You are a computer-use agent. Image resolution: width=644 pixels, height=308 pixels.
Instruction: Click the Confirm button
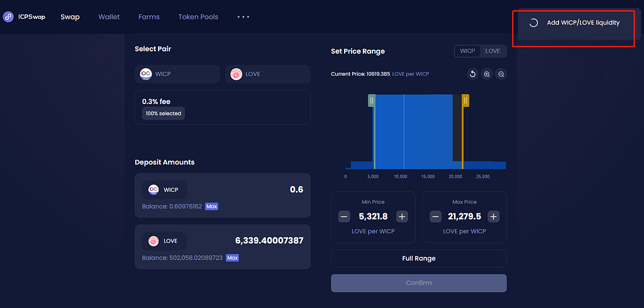(x=419, y=283)
